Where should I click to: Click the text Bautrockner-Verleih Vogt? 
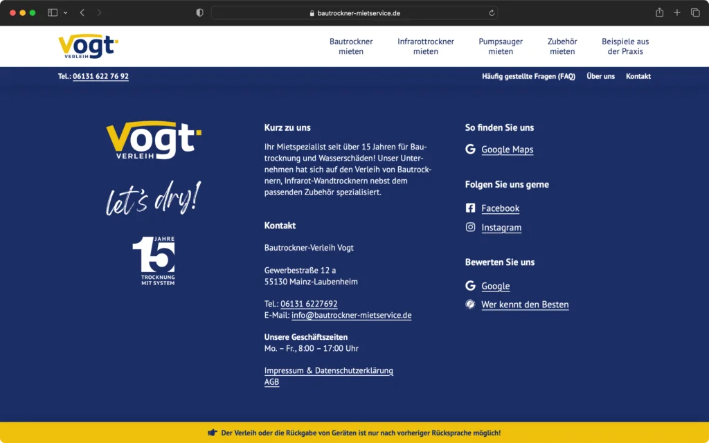(309, 248)
